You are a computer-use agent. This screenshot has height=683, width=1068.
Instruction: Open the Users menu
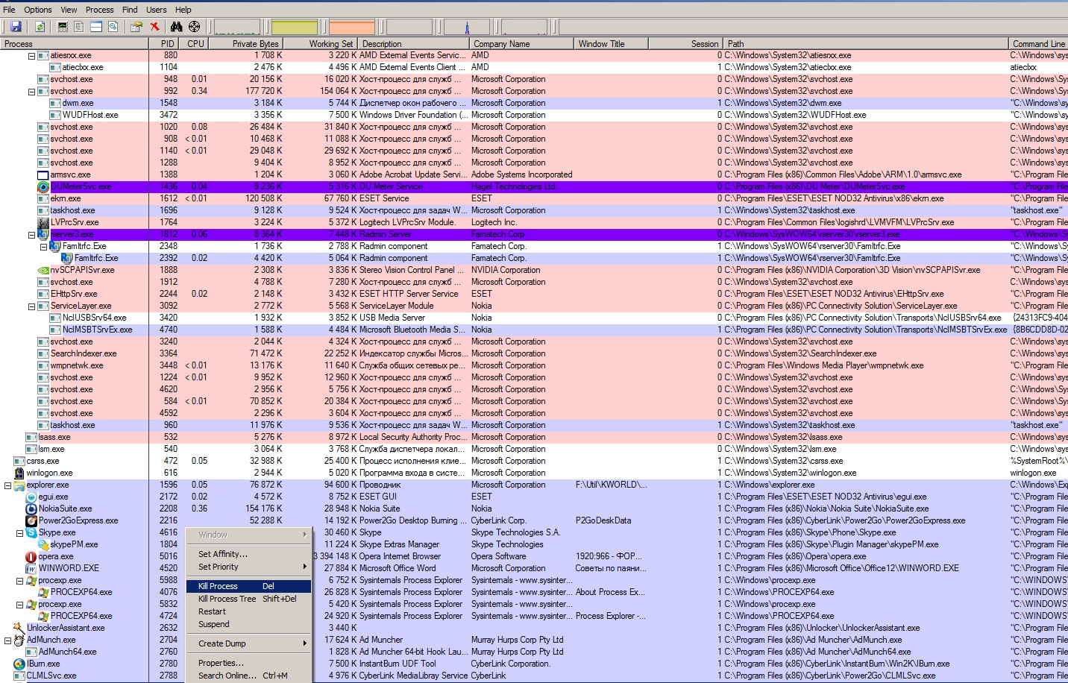[156, 10]
